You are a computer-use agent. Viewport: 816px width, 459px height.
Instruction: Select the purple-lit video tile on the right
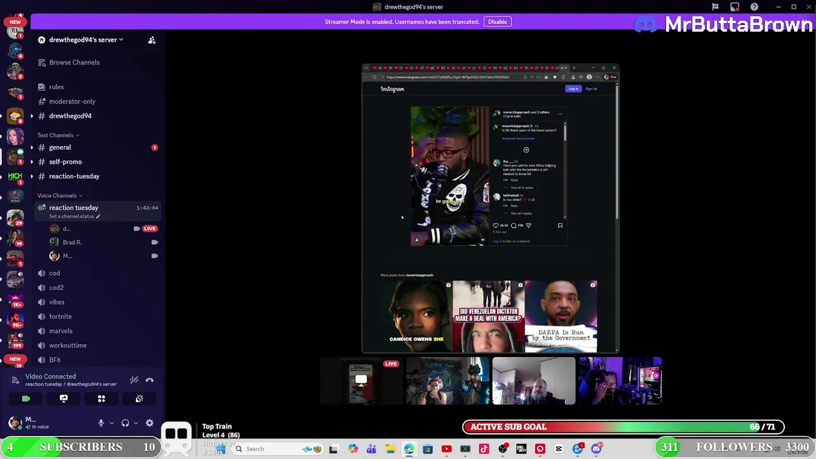click(x=620, y=381)
